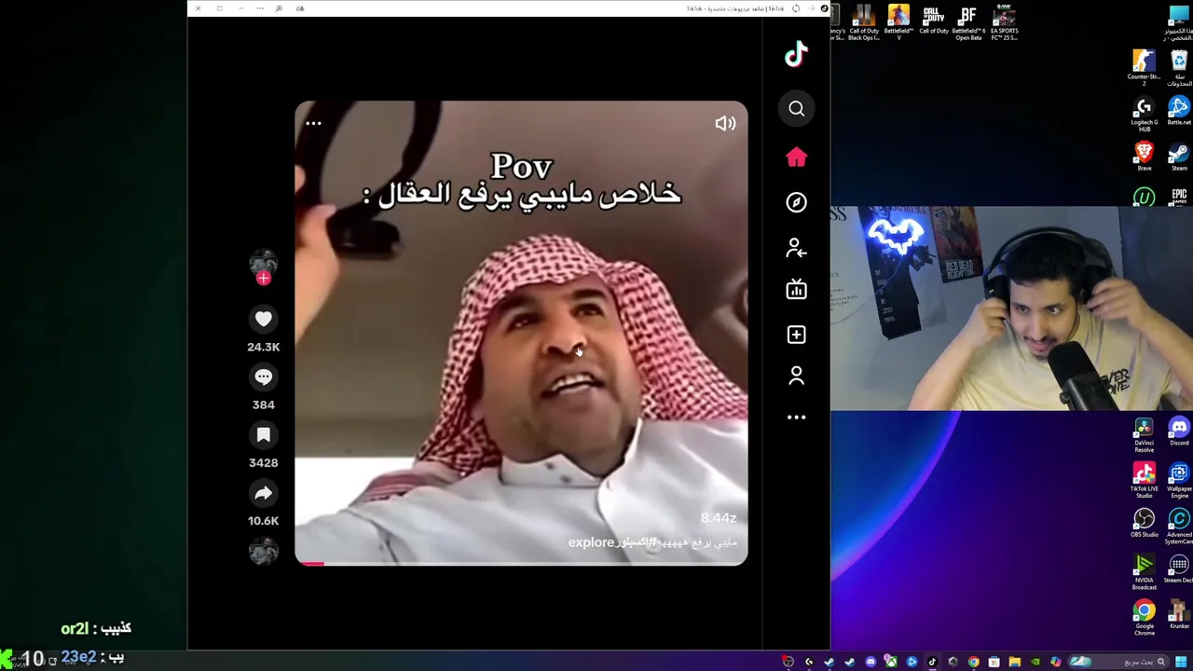Switch to Discord on the taskbar
Screen dimensions: 1193x671
click(x=871, y=662)
